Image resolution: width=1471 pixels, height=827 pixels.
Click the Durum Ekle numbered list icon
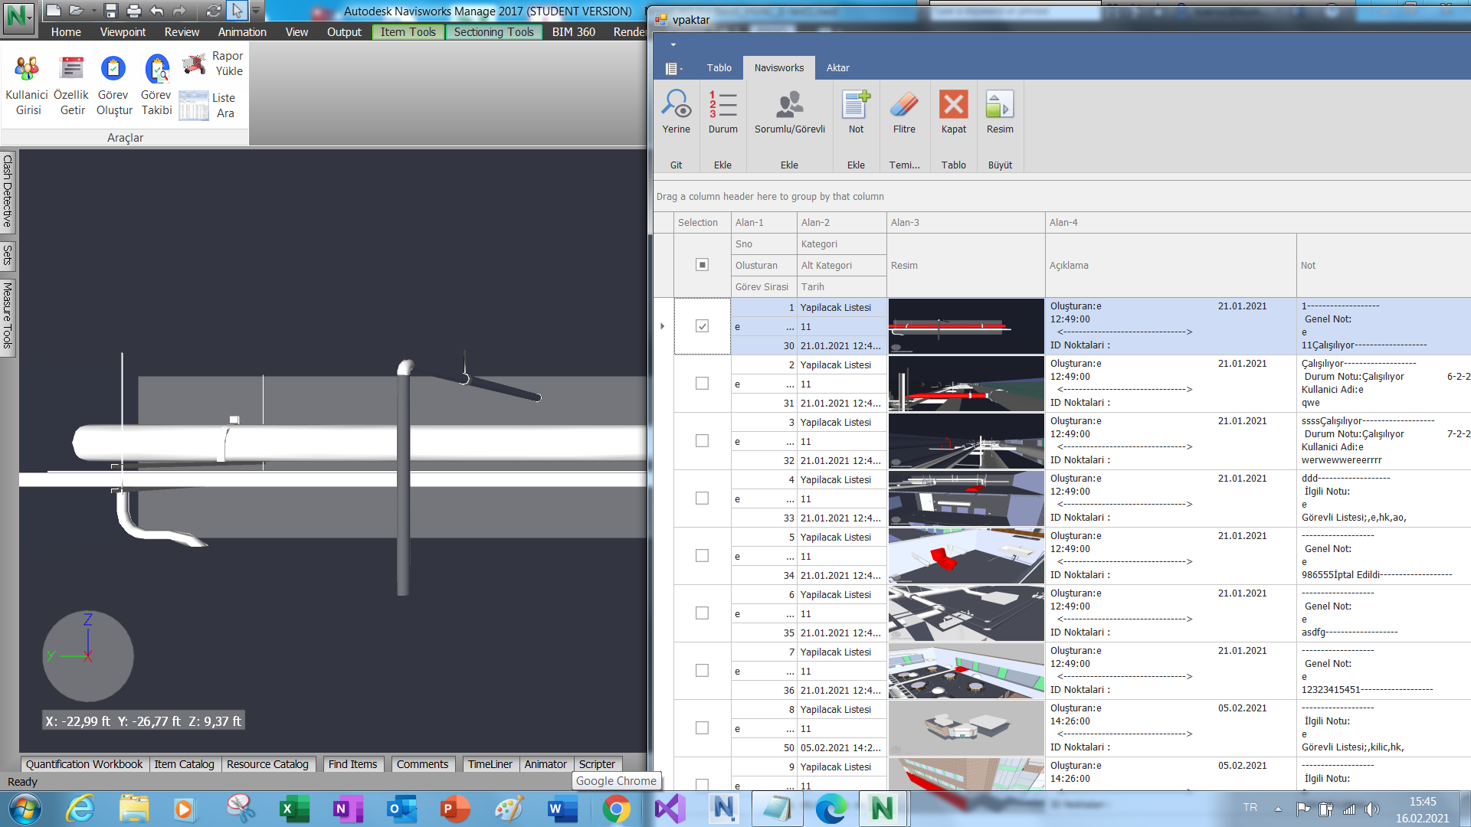[722, 104]
